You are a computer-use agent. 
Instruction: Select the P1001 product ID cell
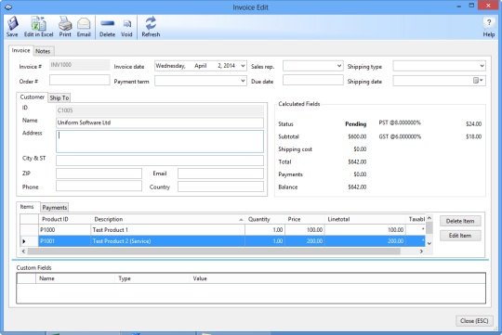[x=65, y=241]
